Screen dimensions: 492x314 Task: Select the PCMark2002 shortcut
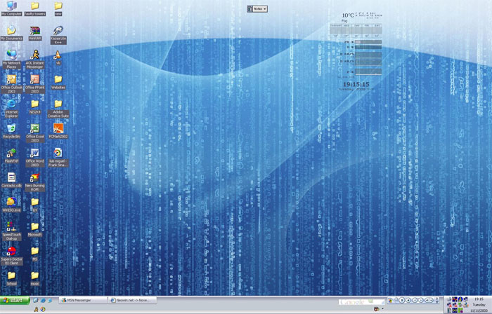58,131
